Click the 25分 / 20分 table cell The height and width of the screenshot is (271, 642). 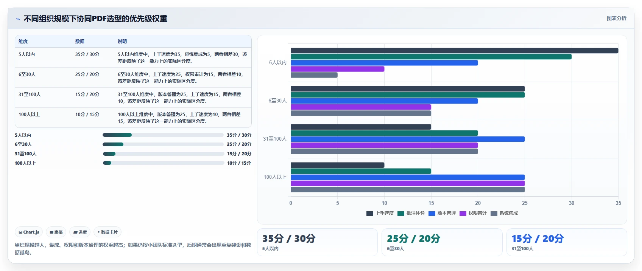87,74
